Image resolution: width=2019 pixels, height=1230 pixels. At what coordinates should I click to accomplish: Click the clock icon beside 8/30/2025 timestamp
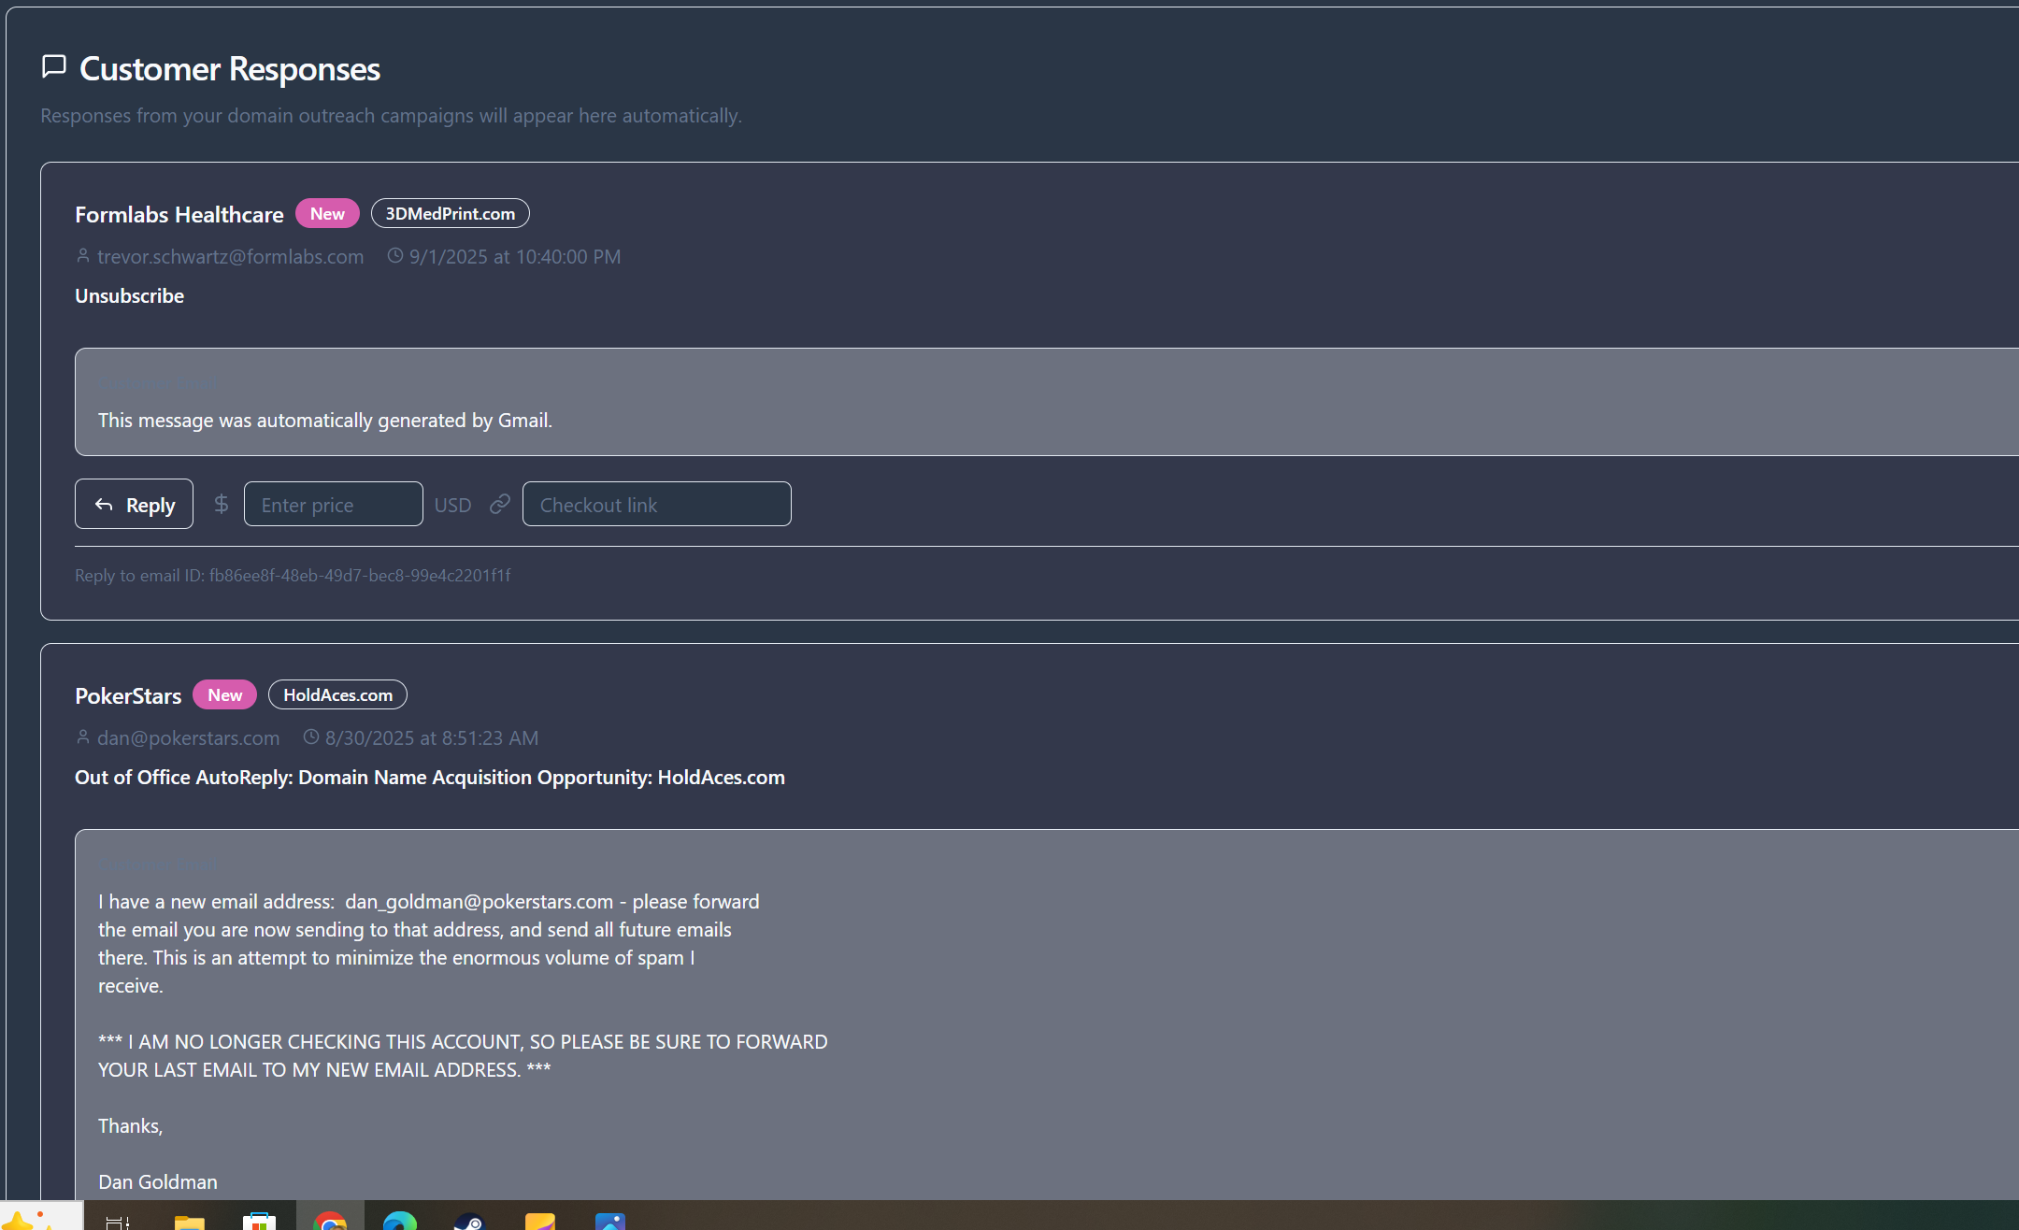coord(311,737)
